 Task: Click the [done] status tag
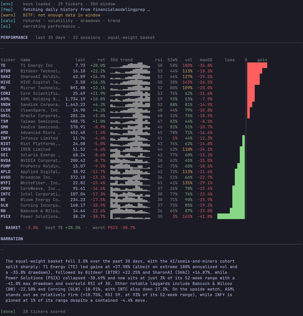point(8,312)
